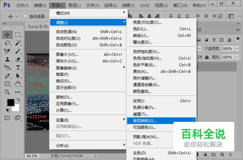Choose Image Size menu entry

(88, 55)
